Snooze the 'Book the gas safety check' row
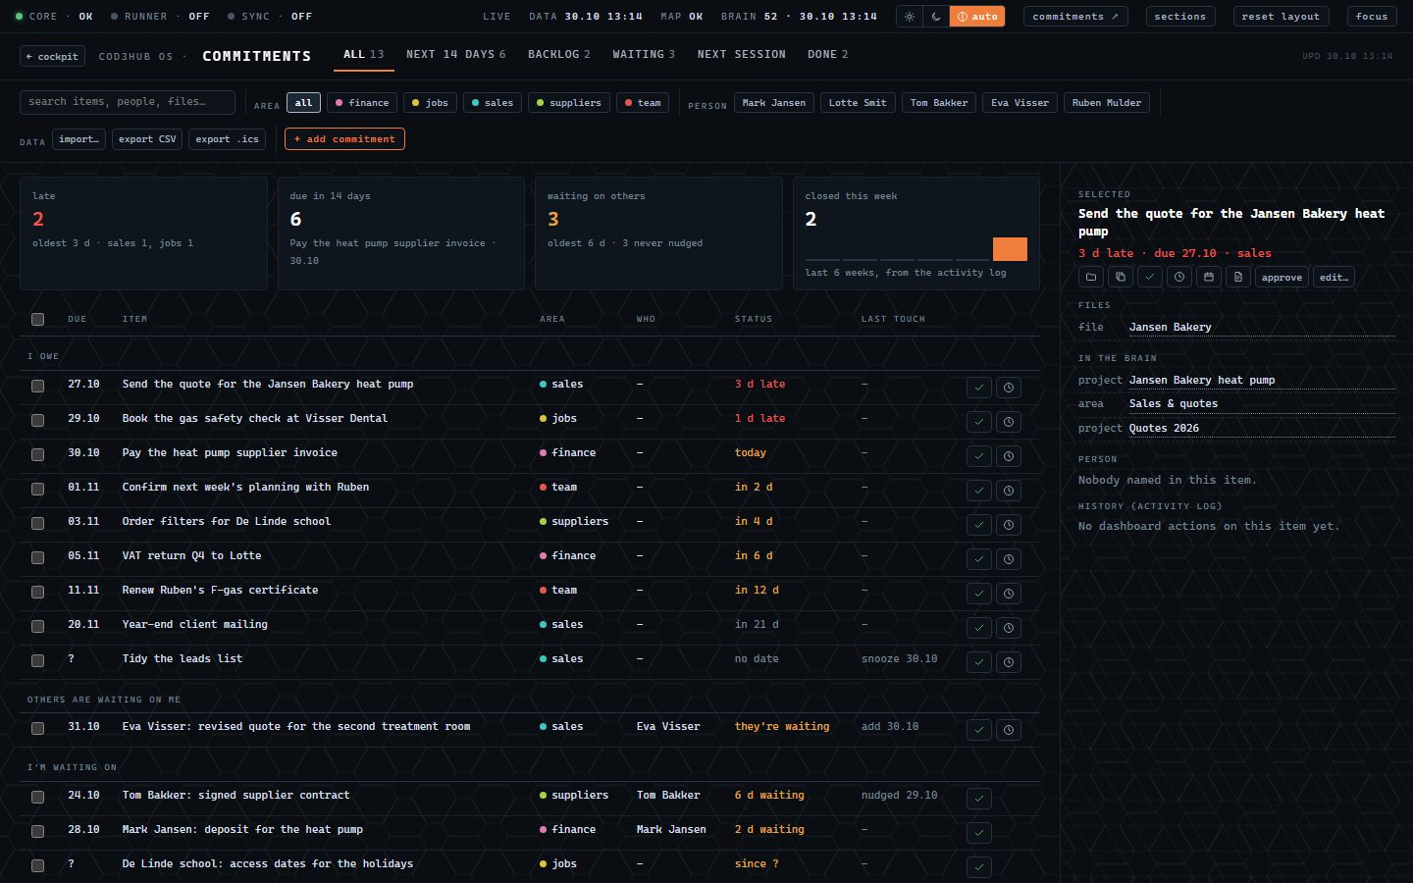 coord(1009,422)
